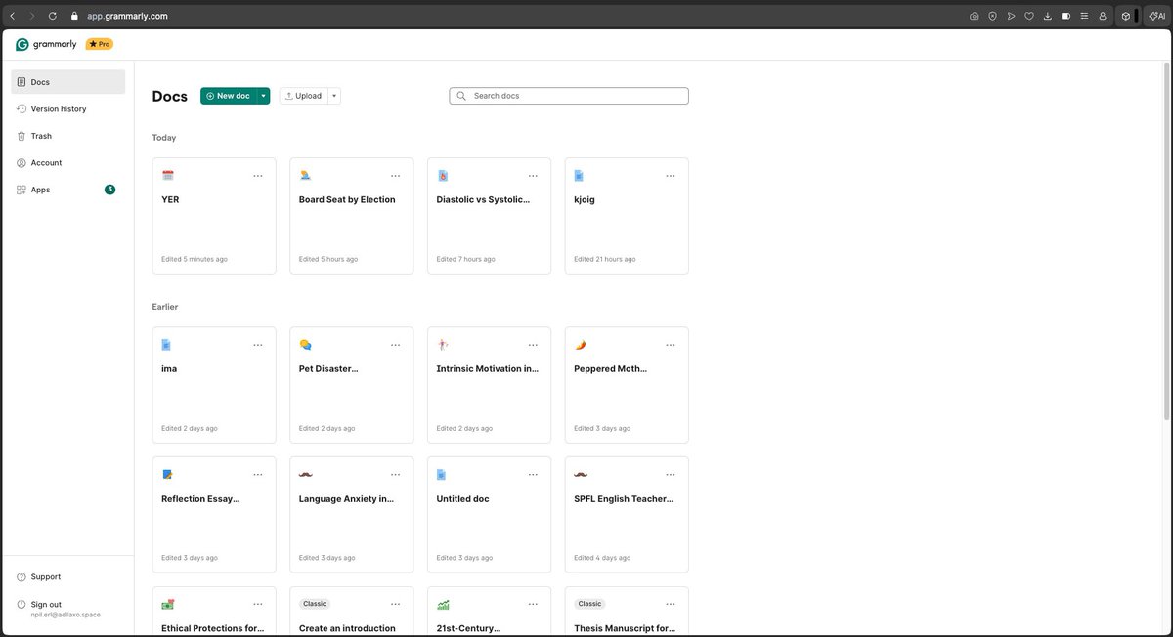Click the "Intrinsic Motivation in..." title
The width and height of the screenshot is (1173, 637).
tap(488, 369)
